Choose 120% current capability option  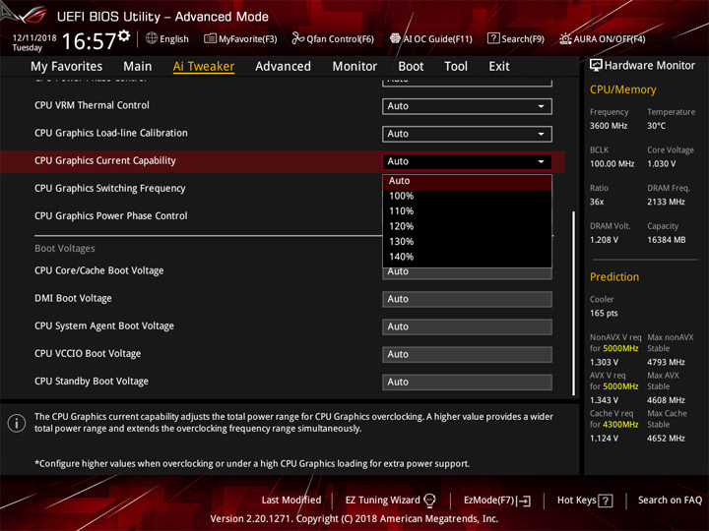[467, 226]
